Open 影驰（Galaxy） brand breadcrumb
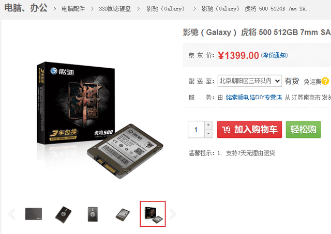This screenshot has height=234, width=331. click(165, 9)
